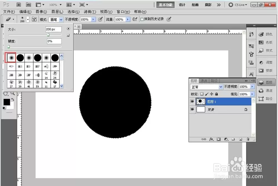278x186 pixels.
Task: Open the Eraser tool preset picker
Action: tap(10, 19)
